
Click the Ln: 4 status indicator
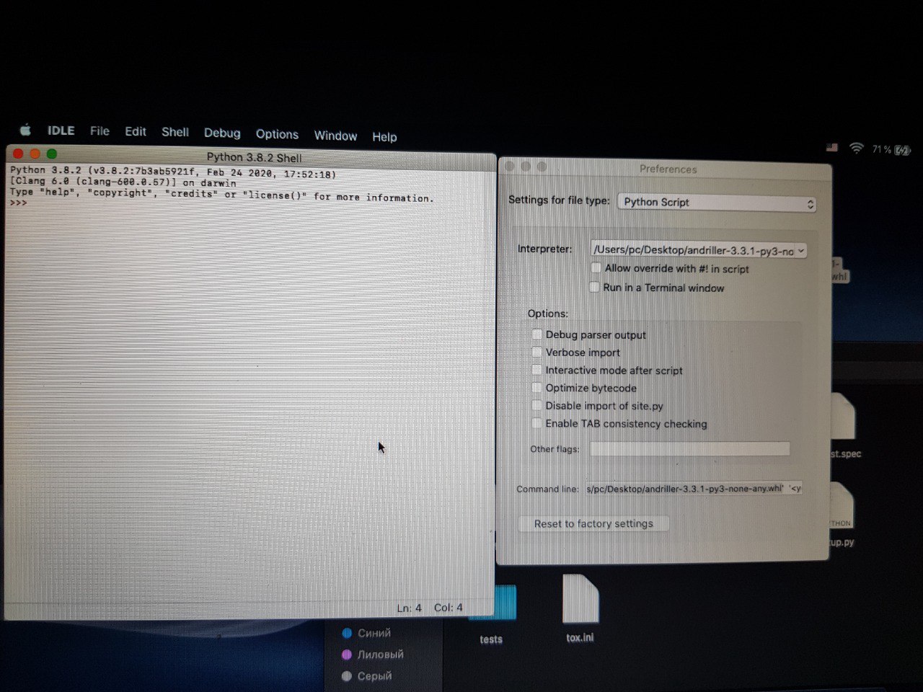[409, 608]
